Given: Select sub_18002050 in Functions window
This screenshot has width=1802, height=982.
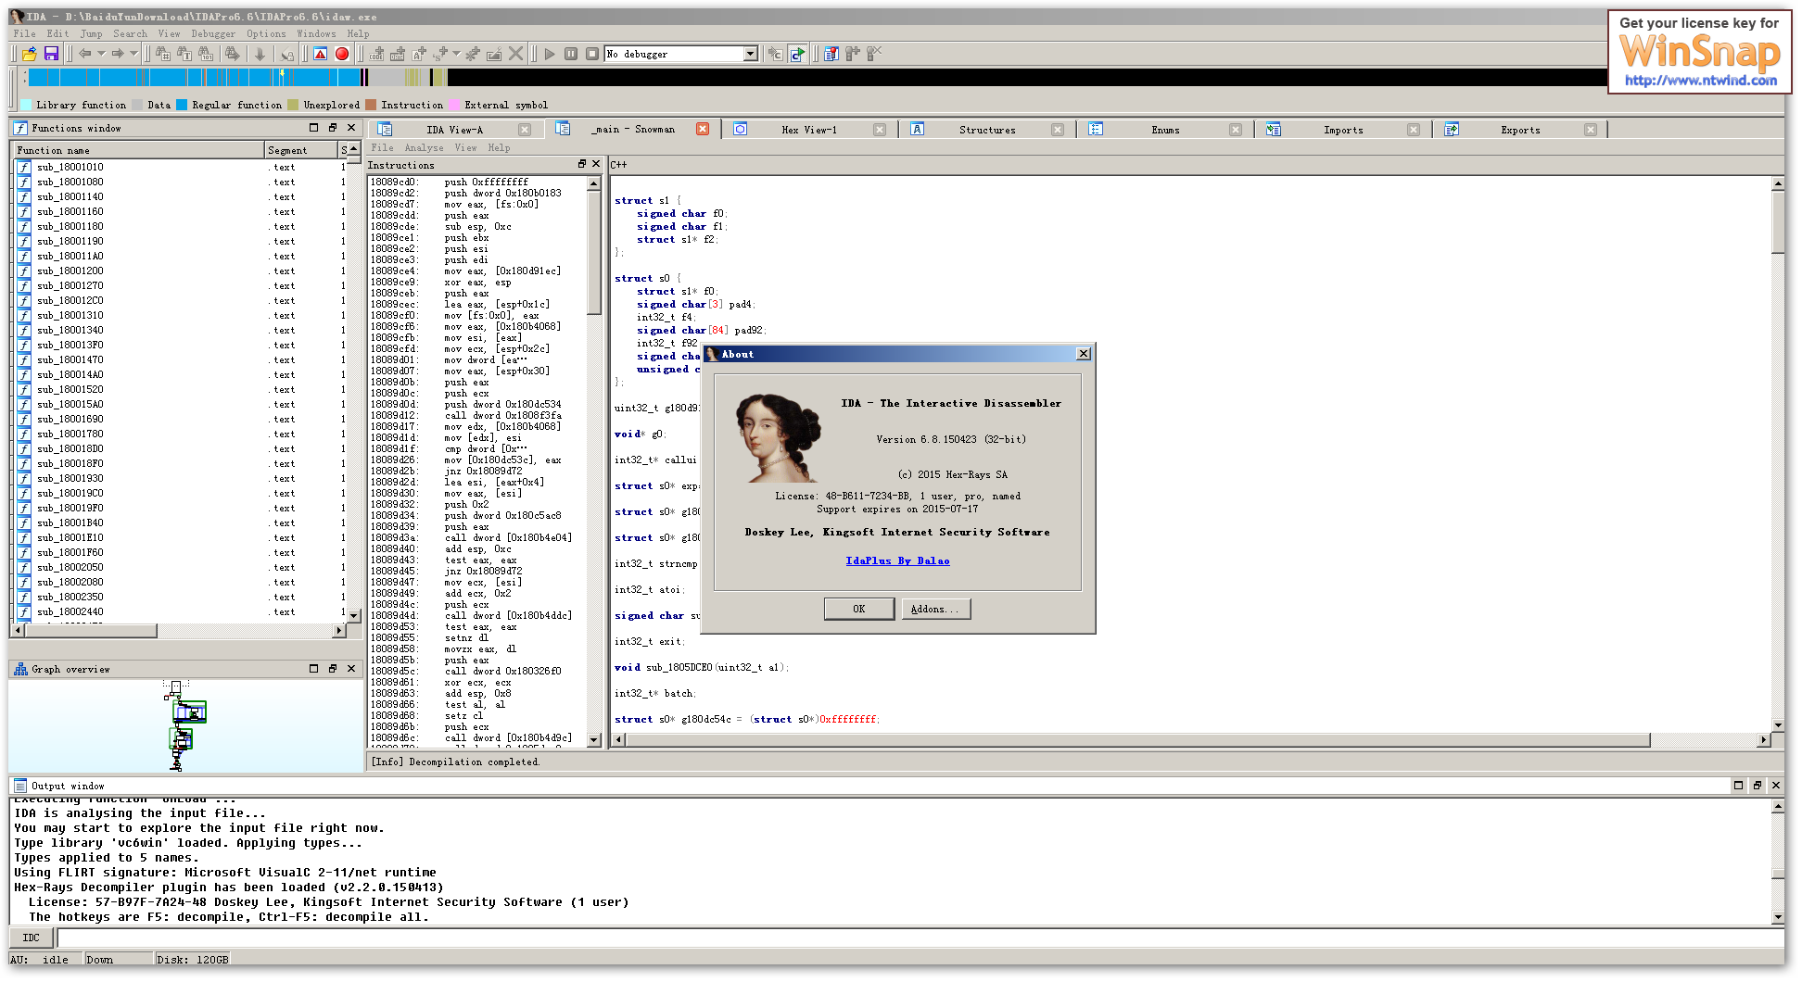Looking at the screenshot, I should (x=70, y=568).
